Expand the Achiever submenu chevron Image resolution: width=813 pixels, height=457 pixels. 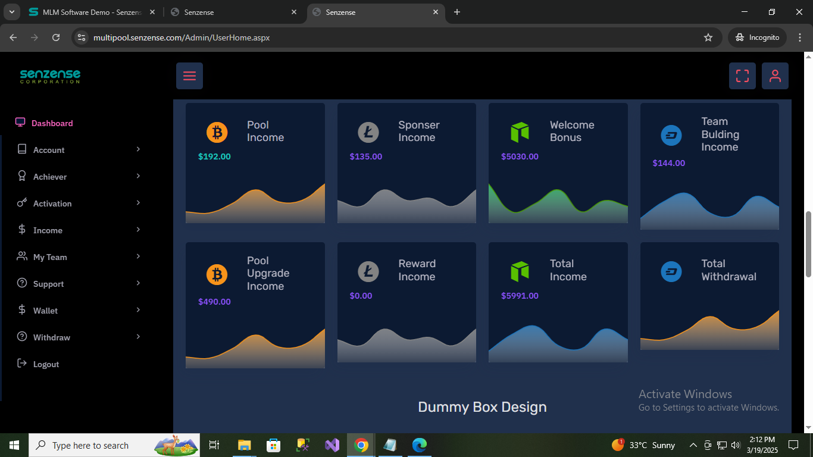click(x=138, y=176)
